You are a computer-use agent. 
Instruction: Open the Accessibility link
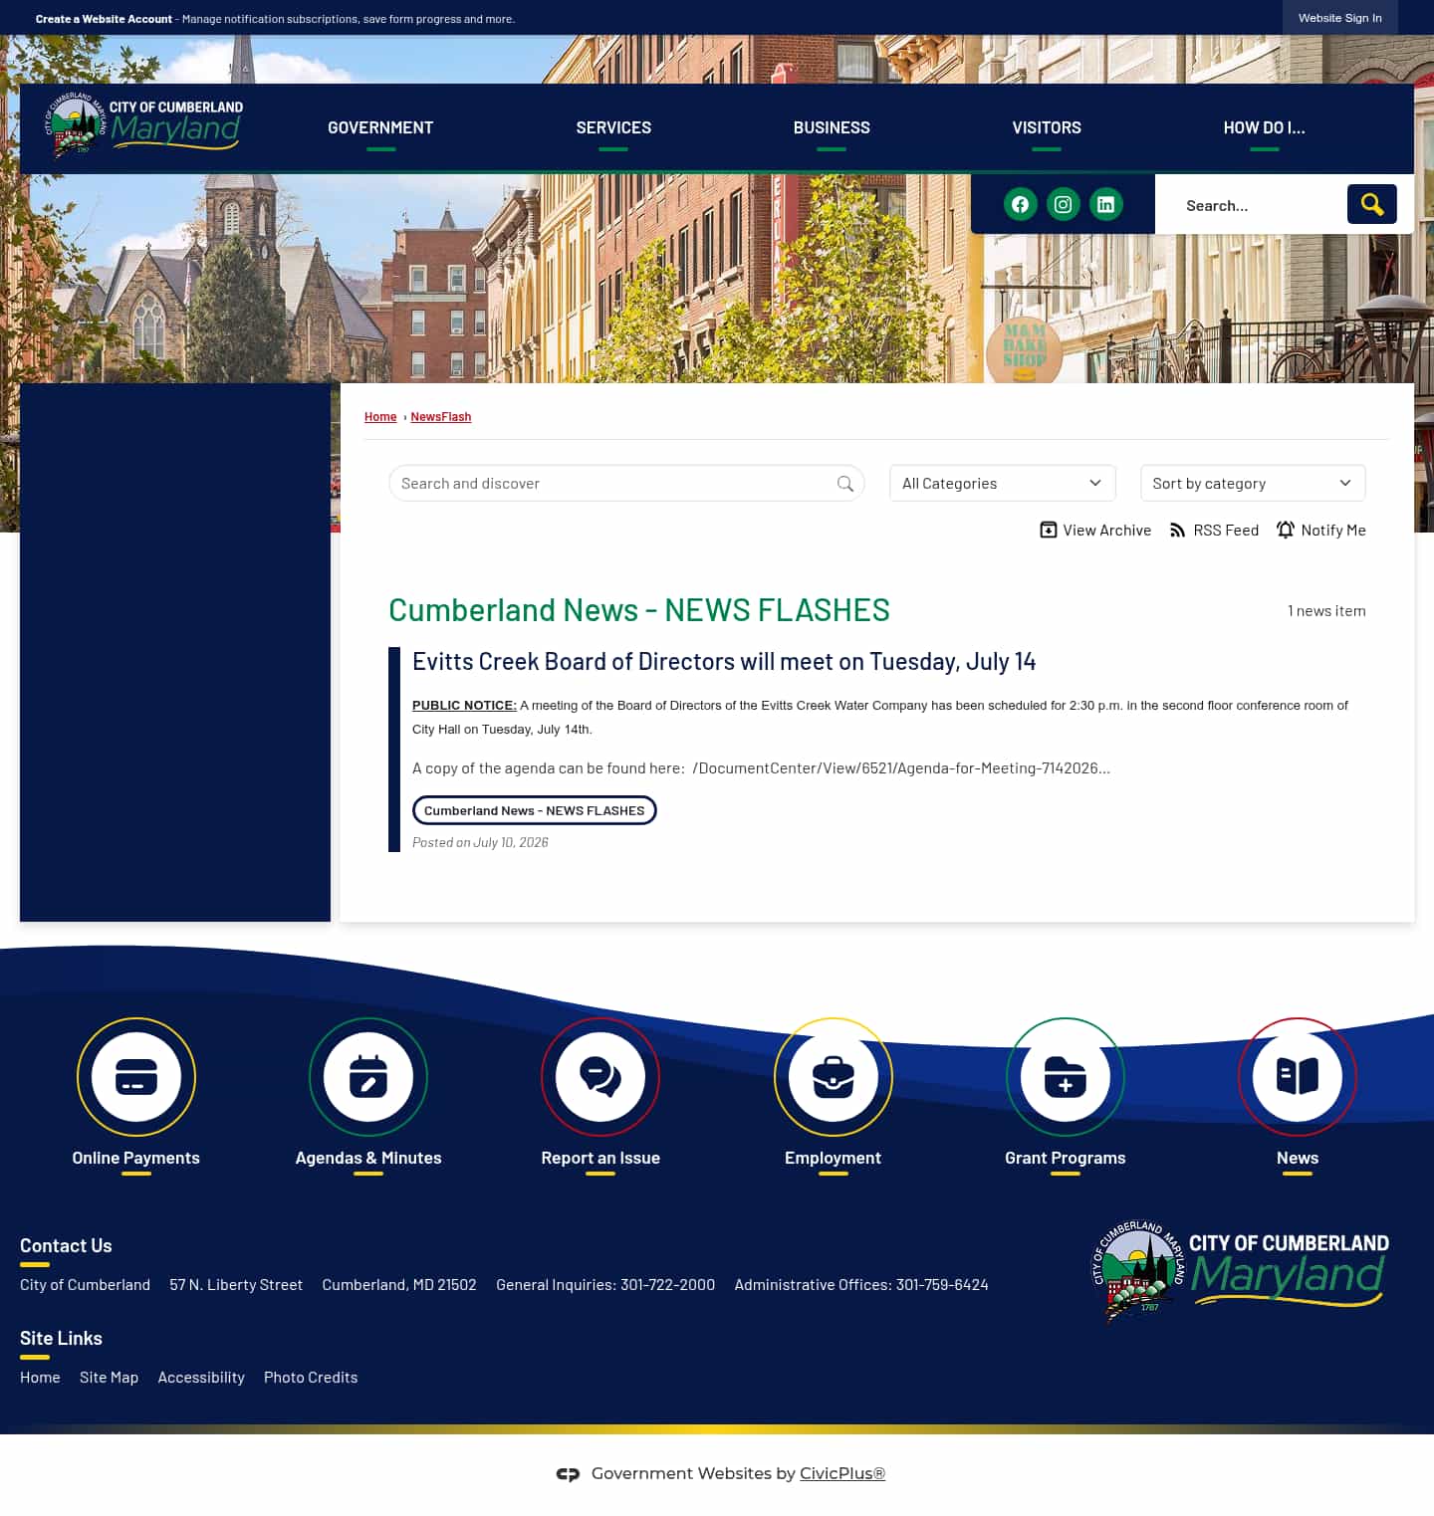[x=201, y=1378]
